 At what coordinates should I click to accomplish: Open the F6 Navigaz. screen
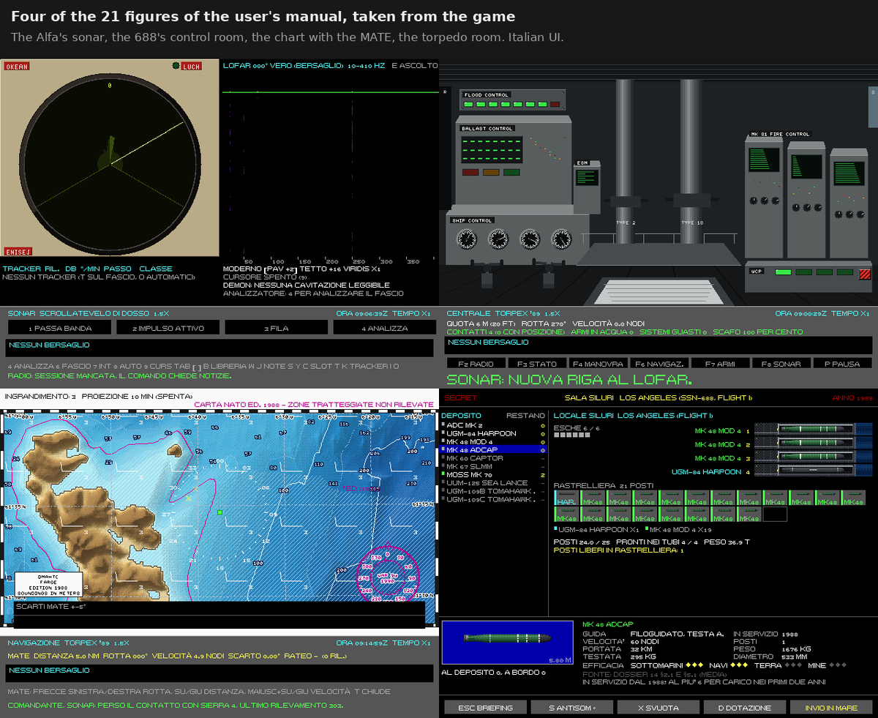[658, 363]
